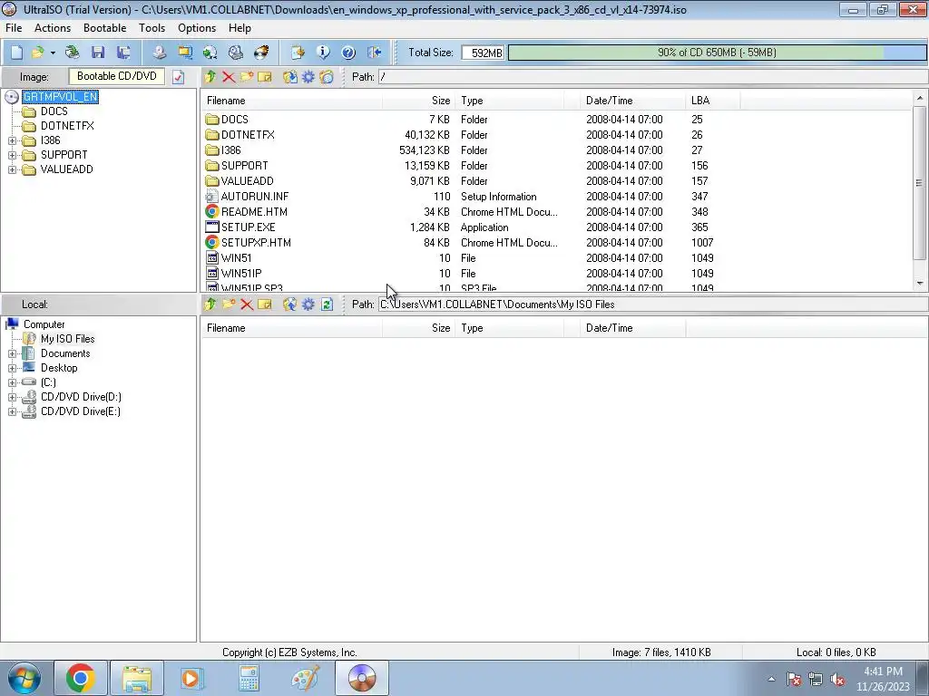Sort image files by the LBA column header

[x=713, y=101]
